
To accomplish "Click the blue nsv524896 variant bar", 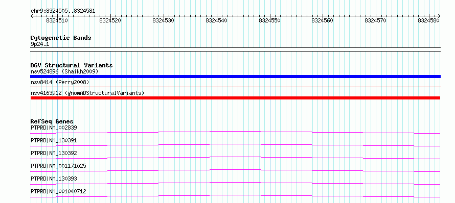I will point(235,77).
